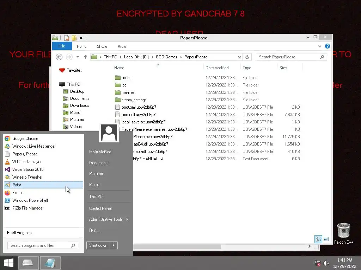
Task: Select the steam_settings folder
Action: (x=130, y=99)
